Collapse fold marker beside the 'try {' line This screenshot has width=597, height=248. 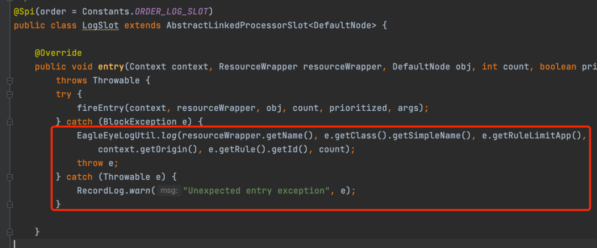click(x=9, y=95)
